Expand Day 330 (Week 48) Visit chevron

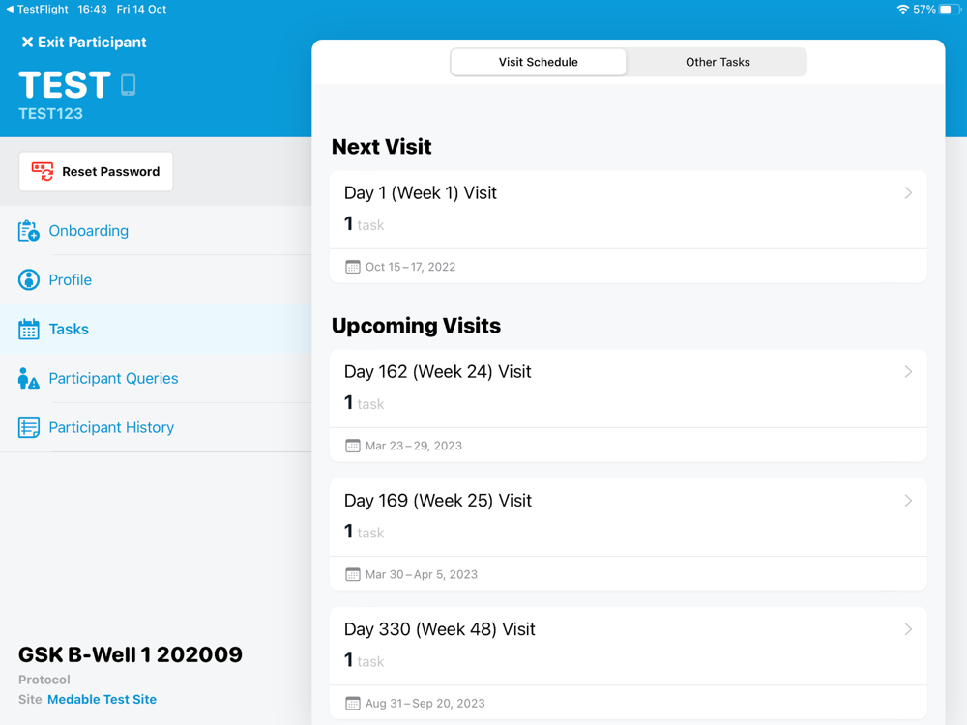pos(908,629)
